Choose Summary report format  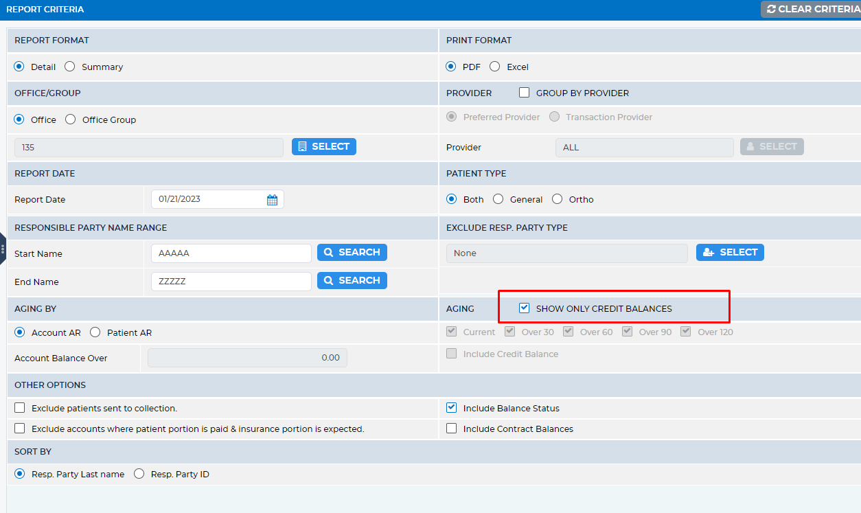point(70,67)
